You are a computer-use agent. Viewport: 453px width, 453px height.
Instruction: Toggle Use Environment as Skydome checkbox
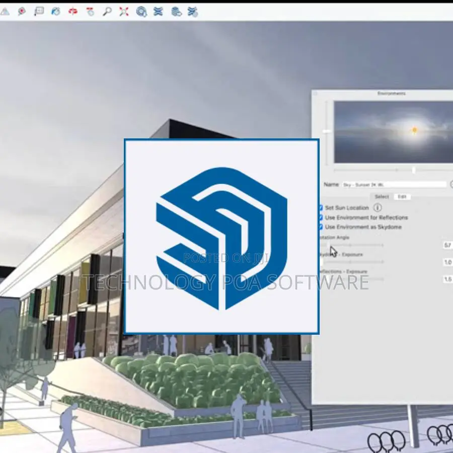tap(321, 227)
